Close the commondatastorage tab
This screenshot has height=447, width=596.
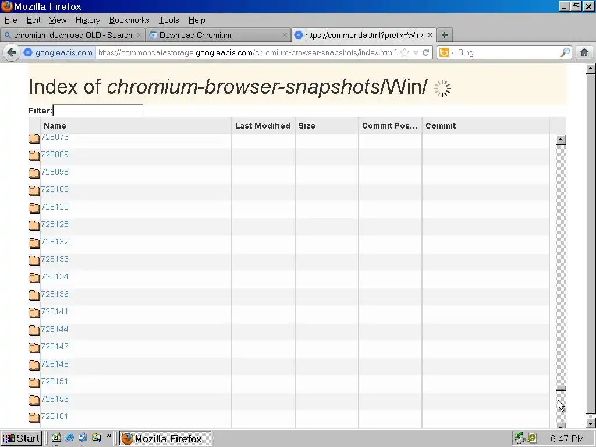430,35
